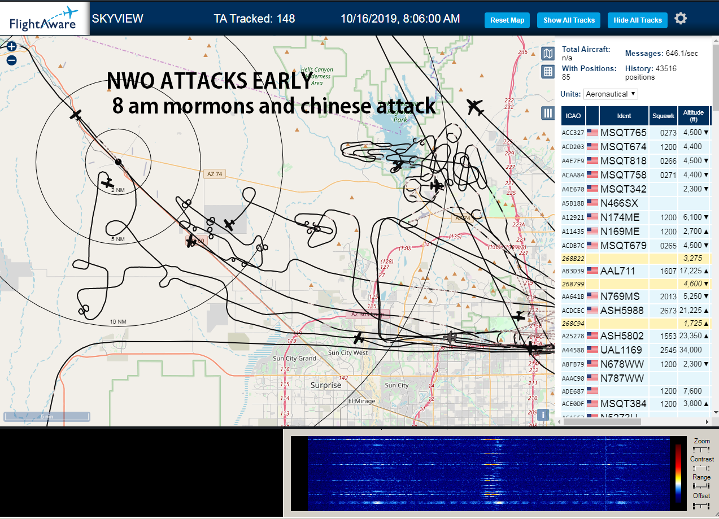This screenshot has width=719, height=519.
Task: Select the N678WW aircraft row
Action: [x=635, y=364]
